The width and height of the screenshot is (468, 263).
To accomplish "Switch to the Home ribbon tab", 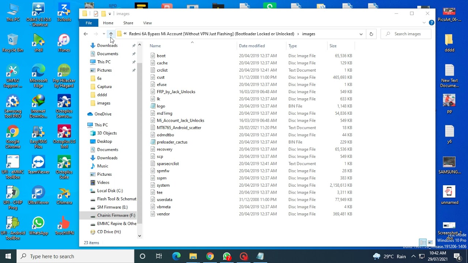I will pyautogui.click(x=108, y=23).
